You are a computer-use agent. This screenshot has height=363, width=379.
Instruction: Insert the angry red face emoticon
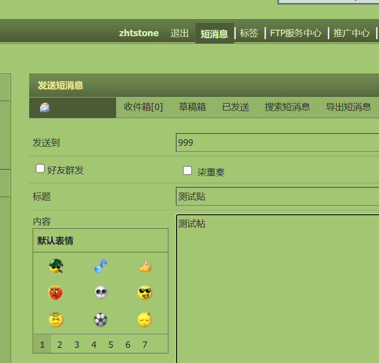(x=55, y=293)
